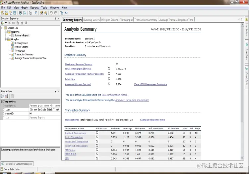Switch to the Running Vusers tab
The width and height of the screenshot is (249, 174).
(92, 20)
